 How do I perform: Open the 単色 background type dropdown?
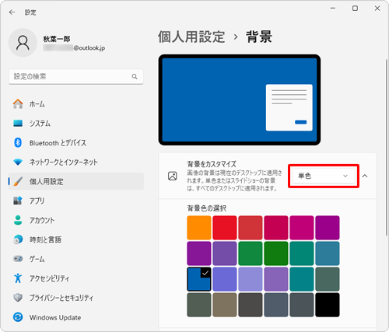[x=324, y=176]
